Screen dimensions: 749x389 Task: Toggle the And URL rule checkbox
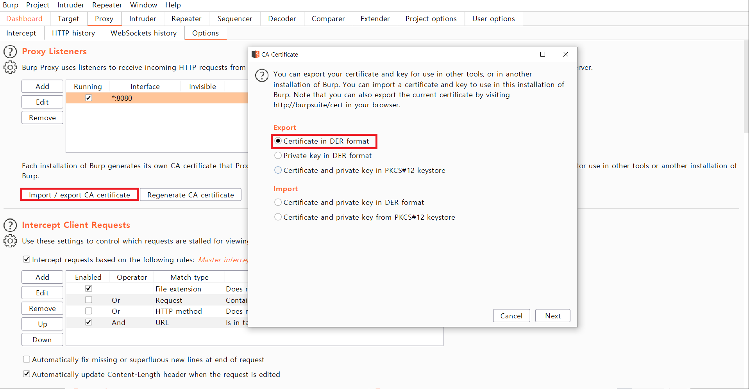[89, 322]
